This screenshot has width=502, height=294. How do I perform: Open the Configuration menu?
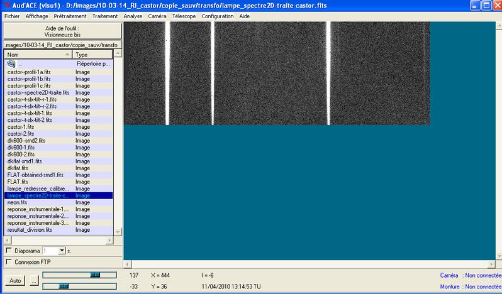[x=218, y=16]
